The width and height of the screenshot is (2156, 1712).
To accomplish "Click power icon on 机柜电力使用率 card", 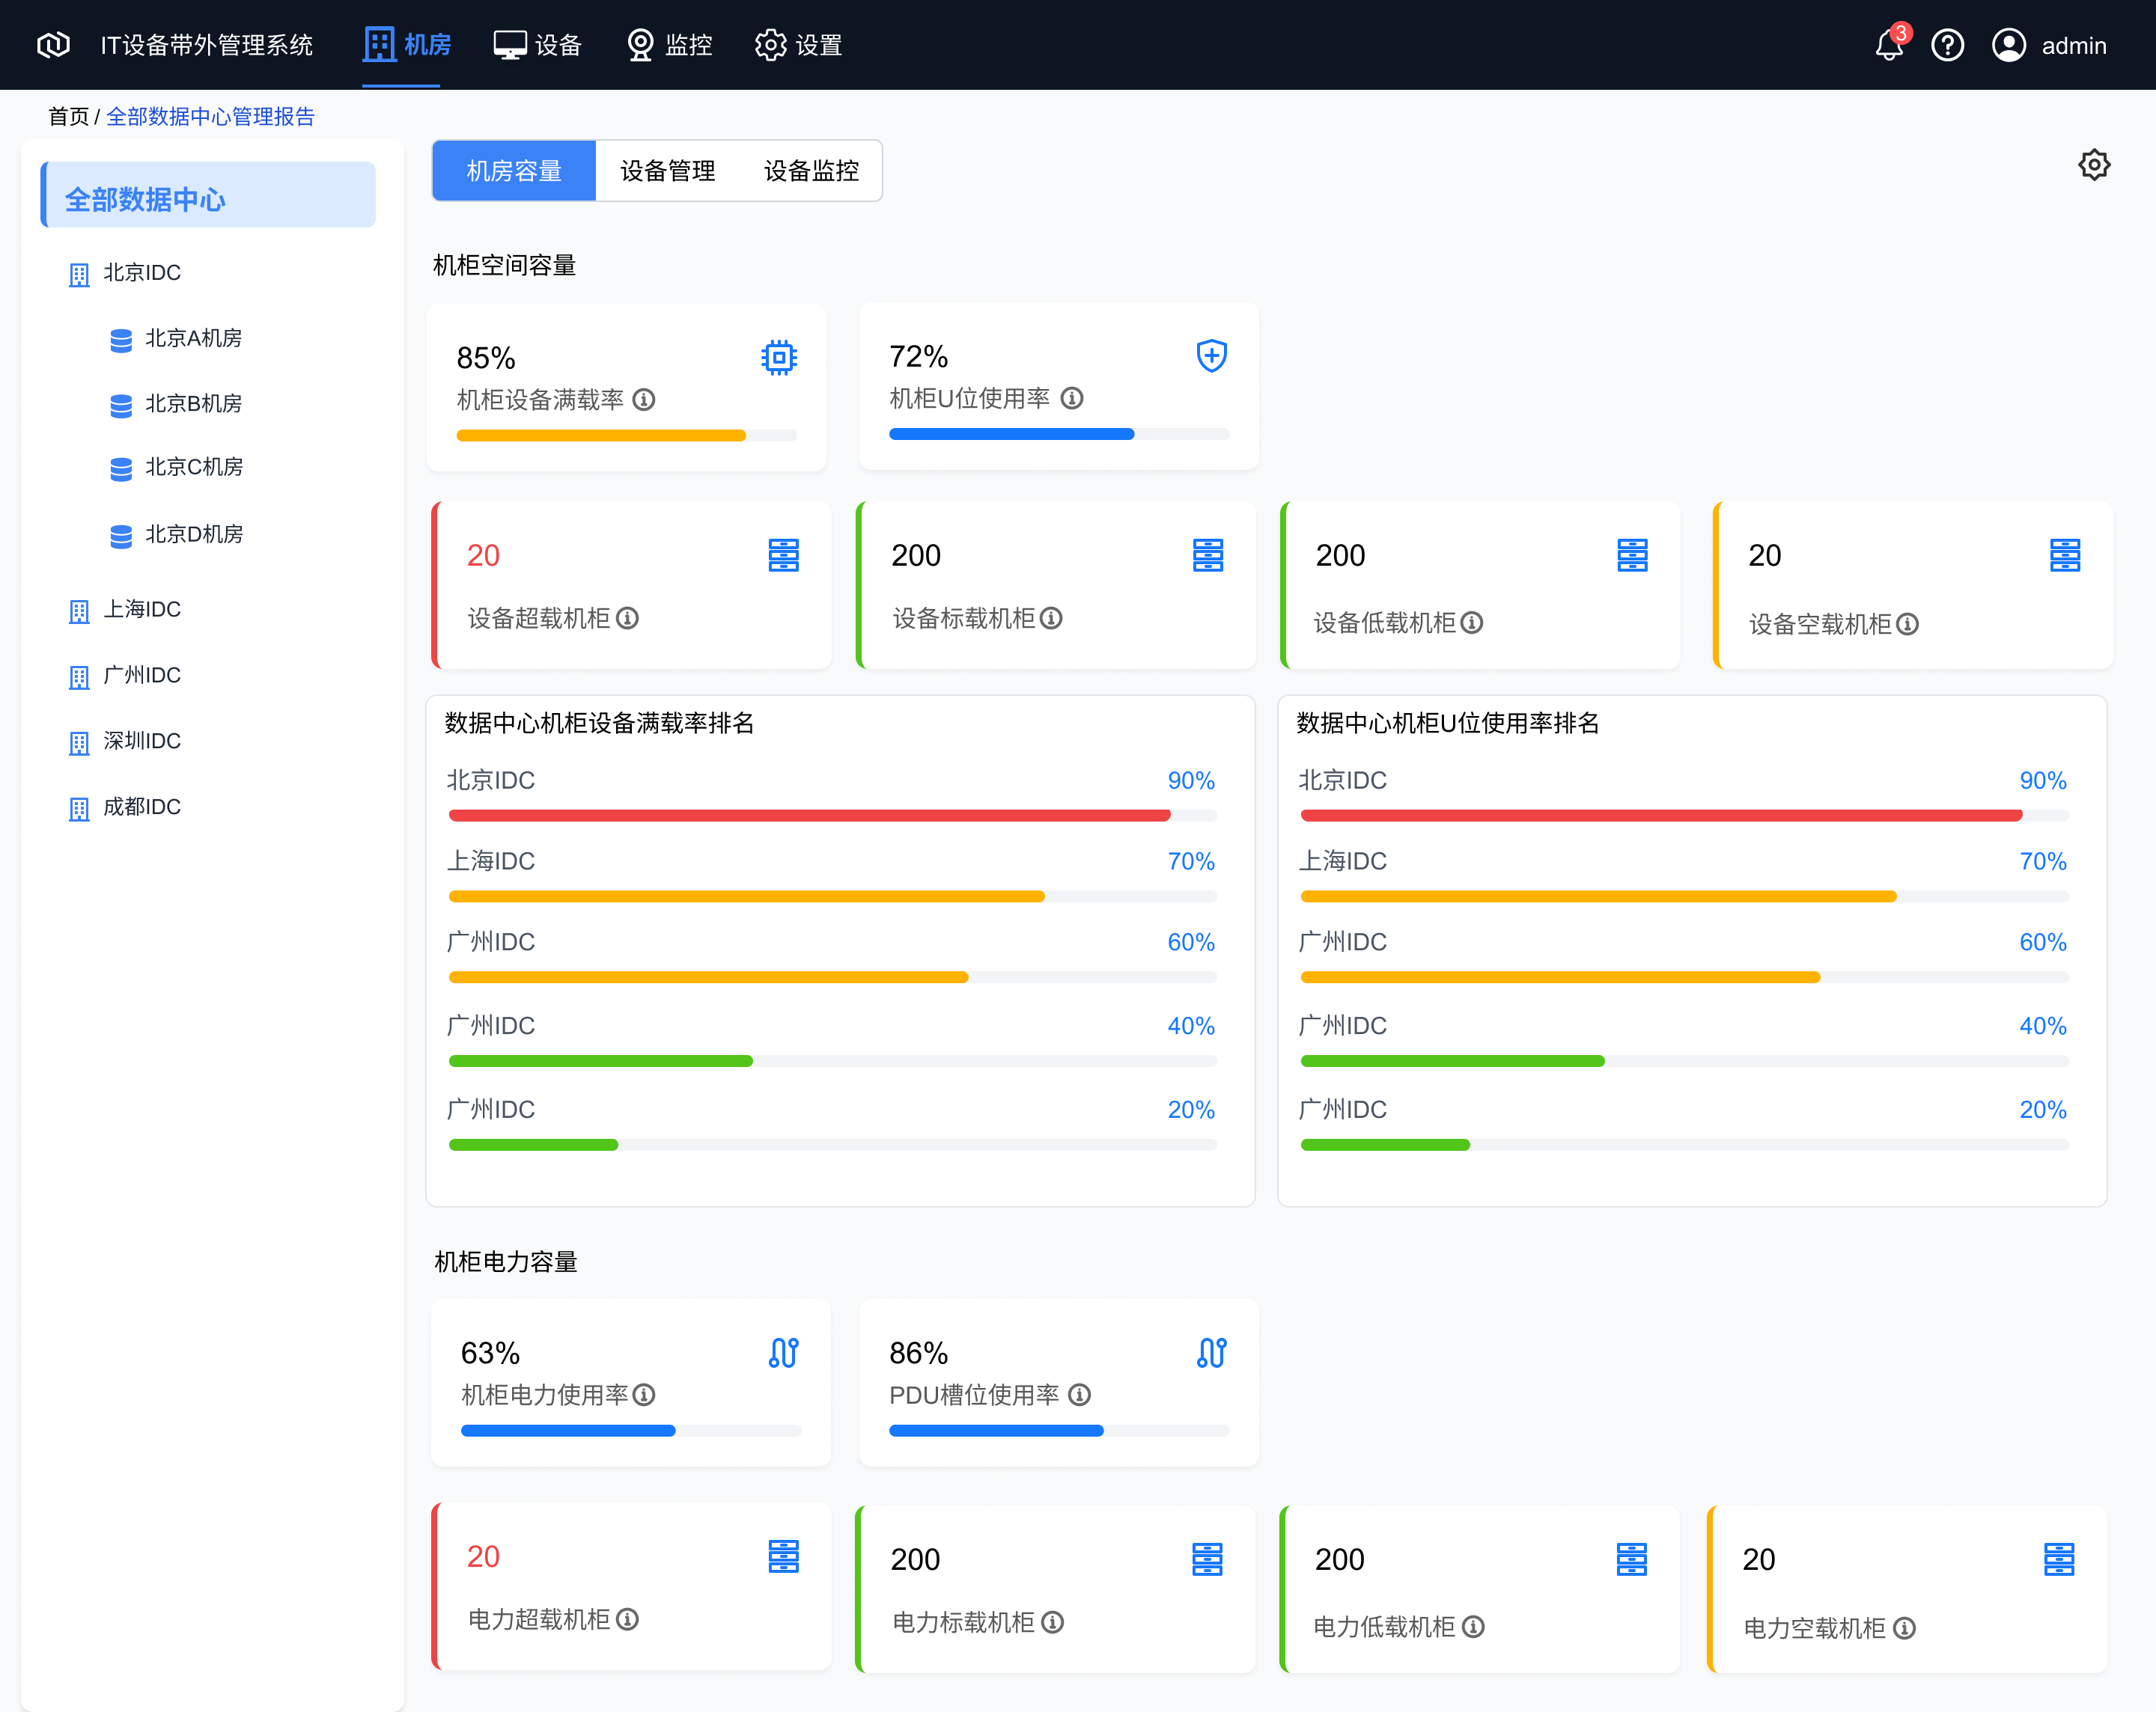I will click(x=783, y=1352).
